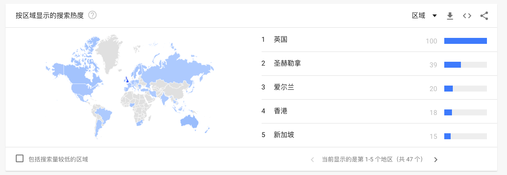
Task: Go to the next page of regions
Action: point(436,160)
